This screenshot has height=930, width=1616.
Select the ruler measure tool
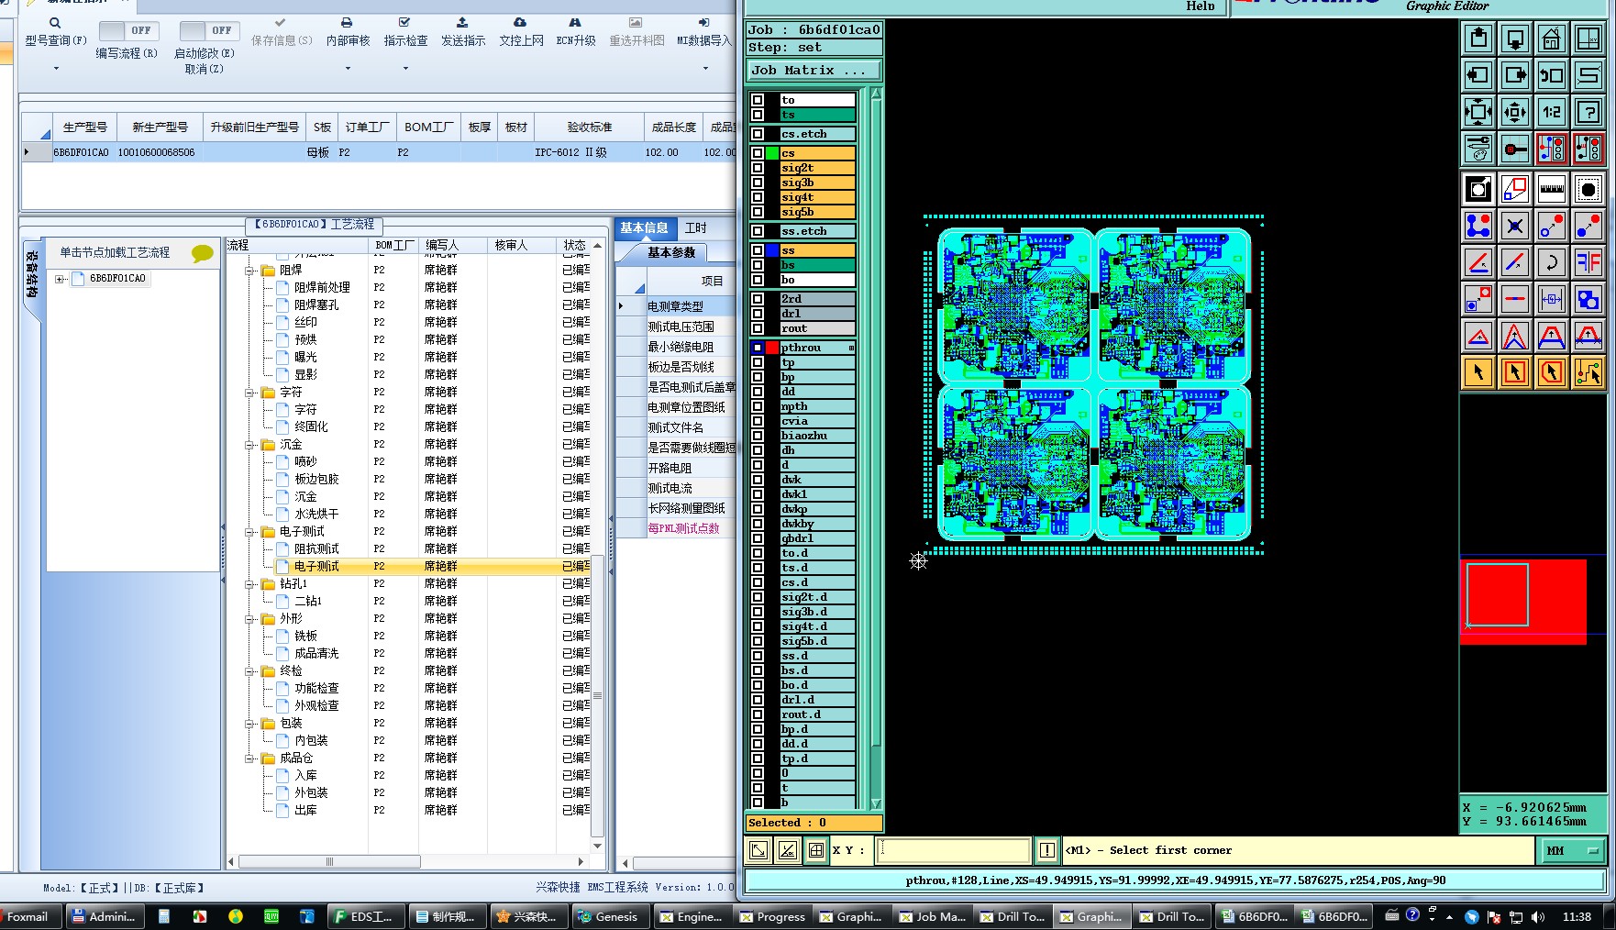[x=1551, y=189]
